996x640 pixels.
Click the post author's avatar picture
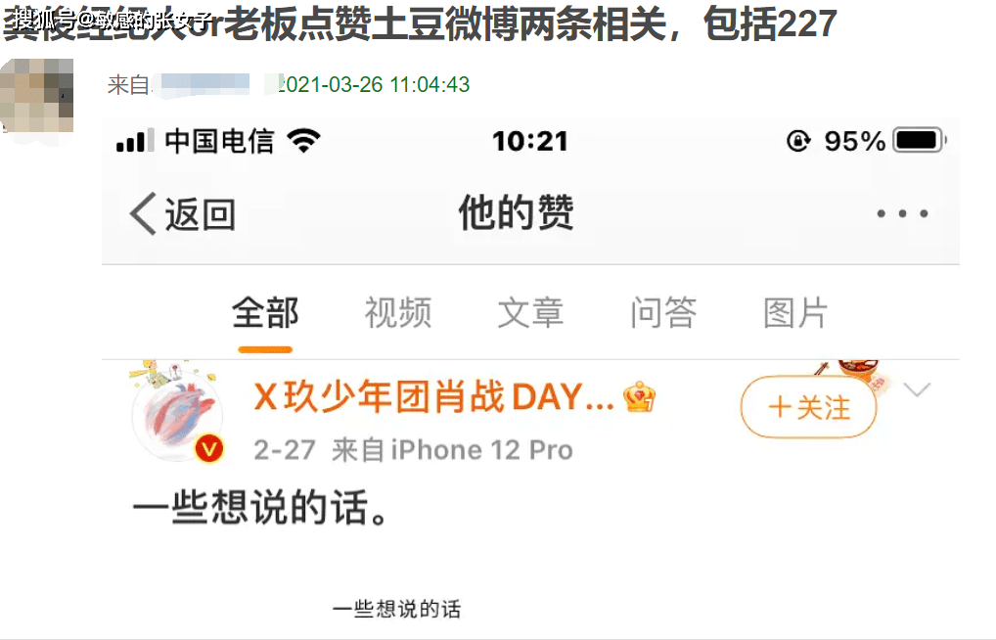[x=177, y=413]
